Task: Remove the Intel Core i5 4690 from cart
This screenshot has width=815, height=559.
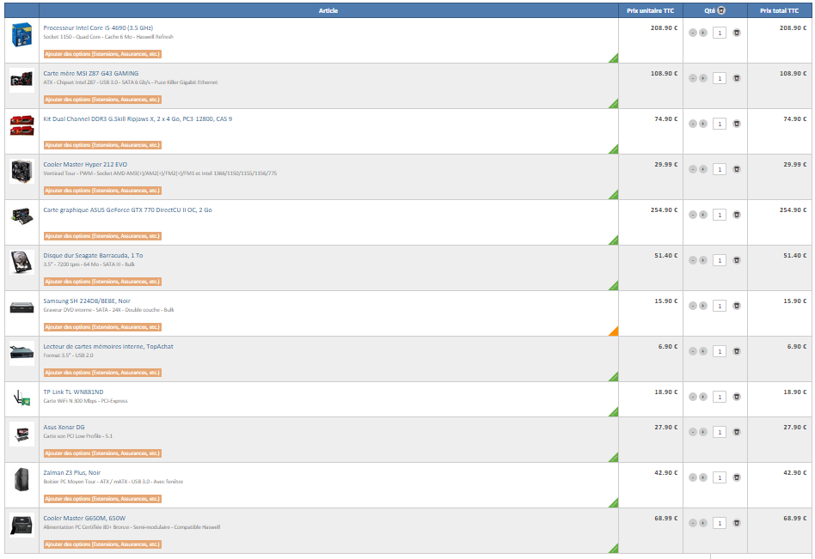Action: point(737,33)
